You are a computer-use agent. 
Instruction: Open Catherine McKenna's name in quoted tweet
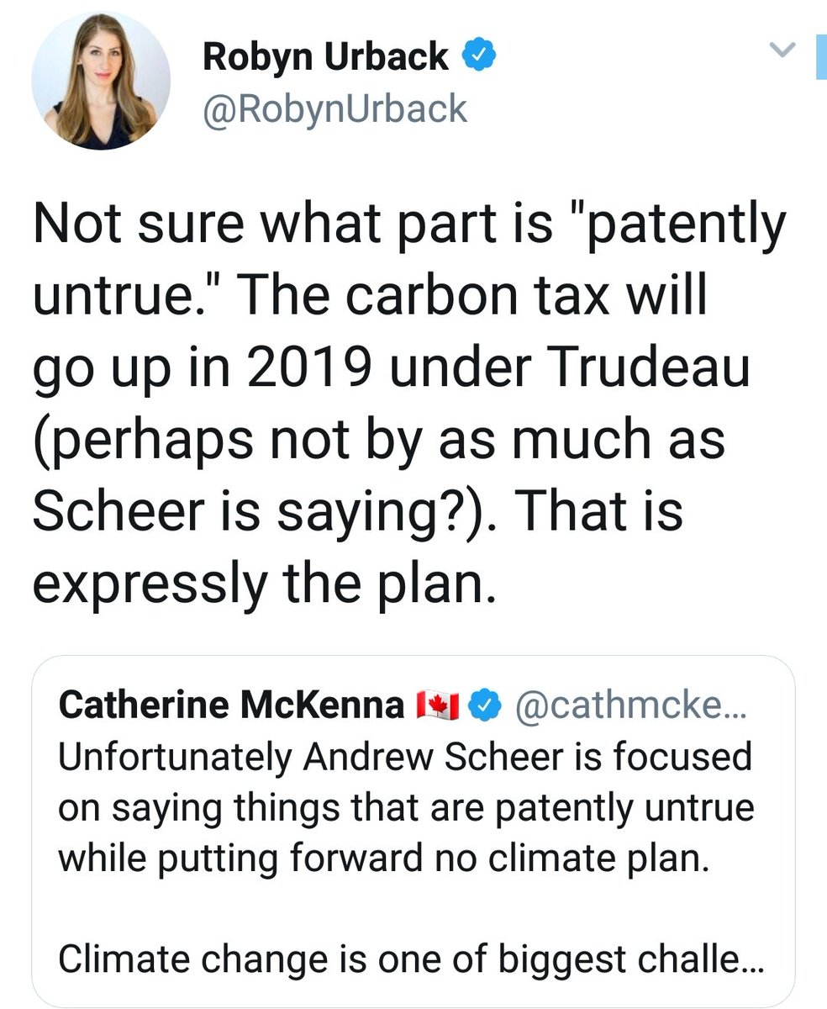pyautogui.click(x=231, y=706)
